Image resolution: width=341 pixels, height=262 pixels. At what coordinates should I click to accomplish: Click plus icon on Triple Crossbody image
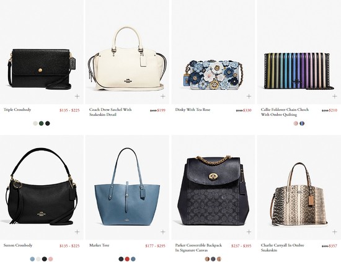77,96
